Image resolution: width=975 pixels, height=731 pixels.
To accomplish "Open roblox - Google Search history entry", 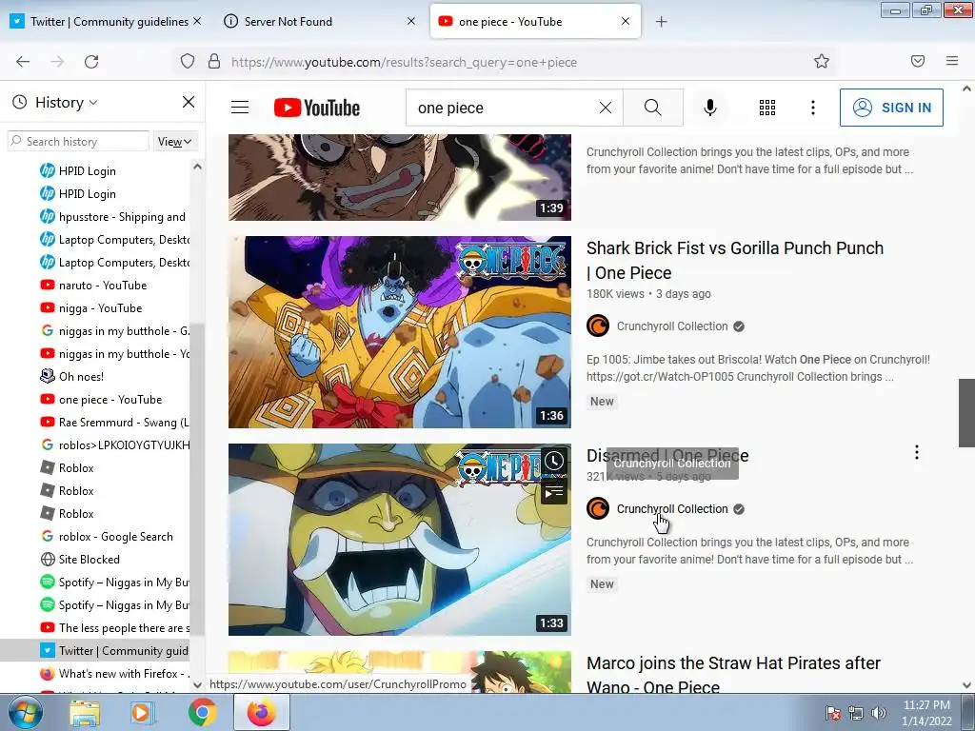I will click(x=114, y=537).
